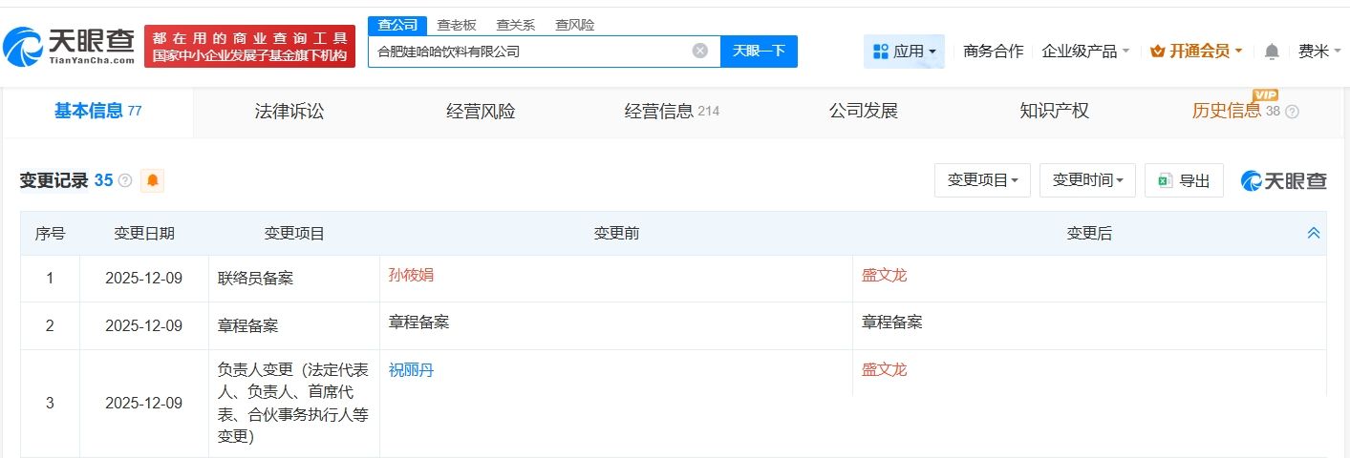Click the help icon beside 历史信息 38
Image resolution: width=1350 pixels, height=458 pixels.
(x=1293, y=112)
